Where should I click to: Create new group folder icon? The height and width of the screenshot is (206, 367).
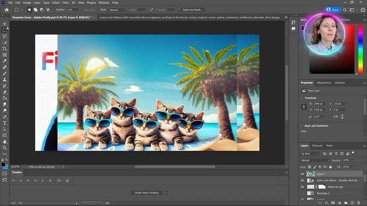pyautogui.click(x=346, y=203)
